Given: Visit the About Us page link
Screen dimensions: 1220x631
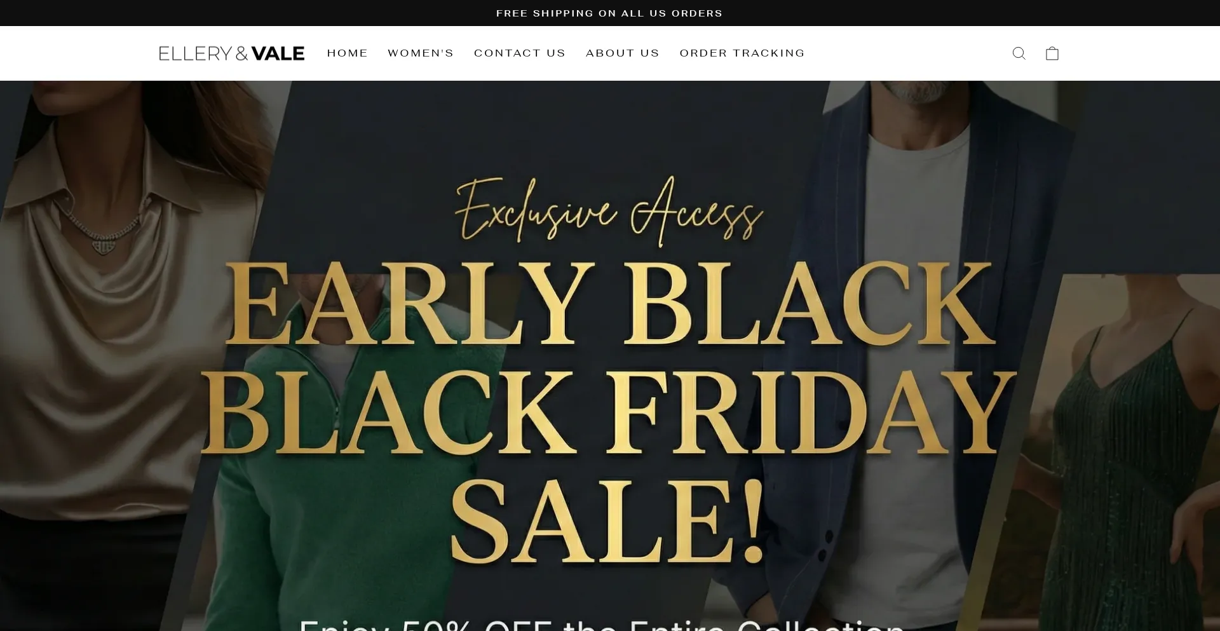Looking at the screenshot, I should tap(623, 53).
